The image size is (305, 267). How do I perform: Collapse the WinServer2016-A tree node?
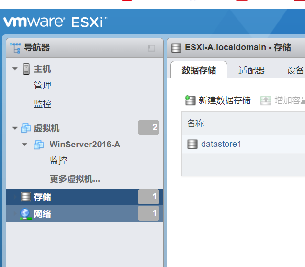(24, 145)
